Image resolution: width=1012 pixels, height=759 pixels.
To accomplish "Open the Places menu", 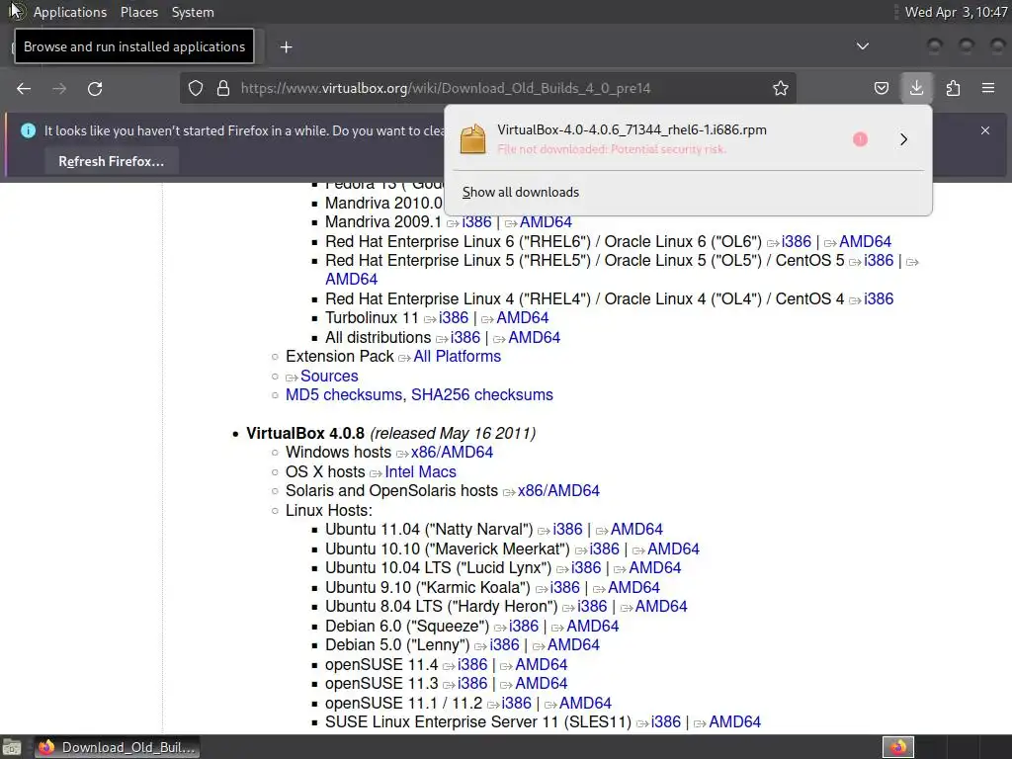I will click(x=138, y=12).
